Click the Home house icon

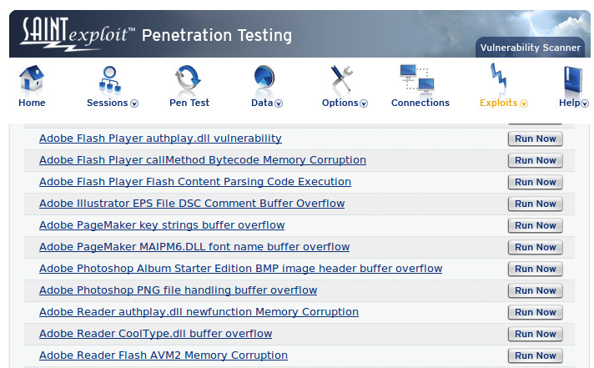click(x=32, y=78)
